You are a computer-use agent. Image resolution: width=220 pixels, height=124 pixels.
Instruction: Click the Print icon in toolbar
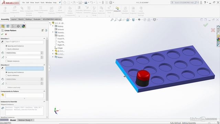pyautogui.click(x=86, y=2)
